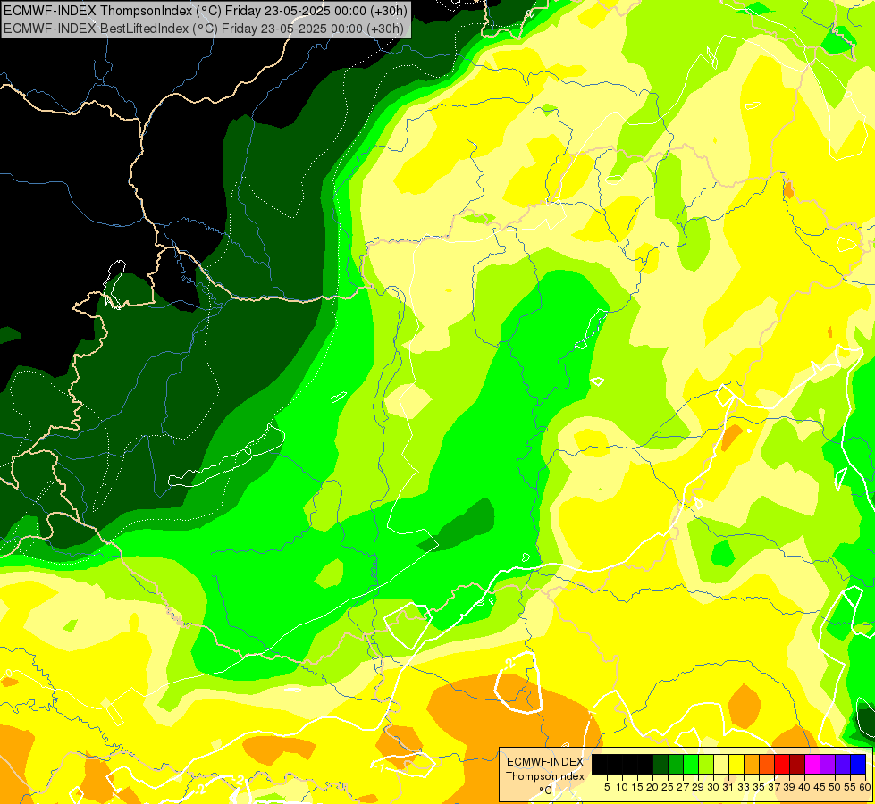The width and height of the screenshot is (875, 804).
Task: Select the black legend swatch between 15 and 20
Action: pyautogui.click(x=645, y=764)
